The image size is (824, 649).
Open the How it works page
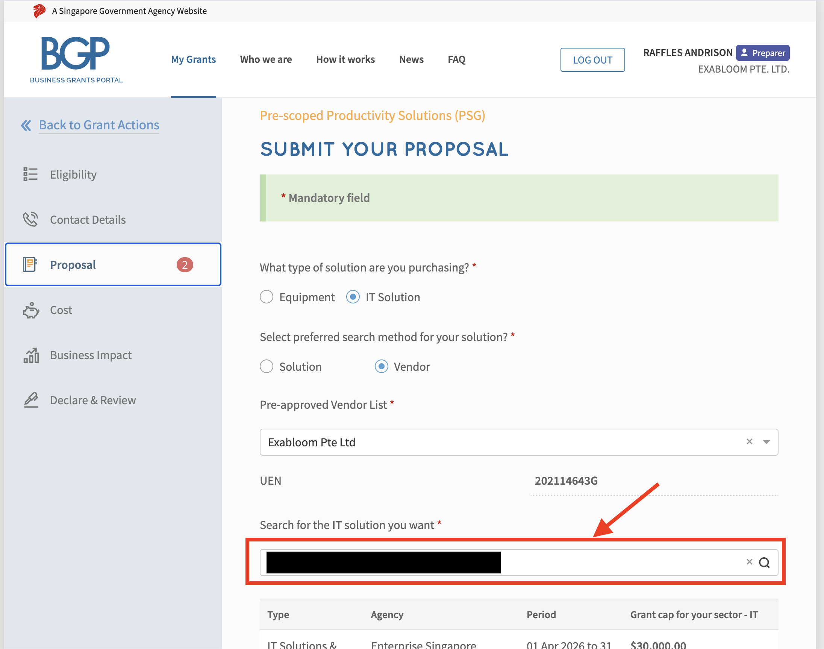345,59
